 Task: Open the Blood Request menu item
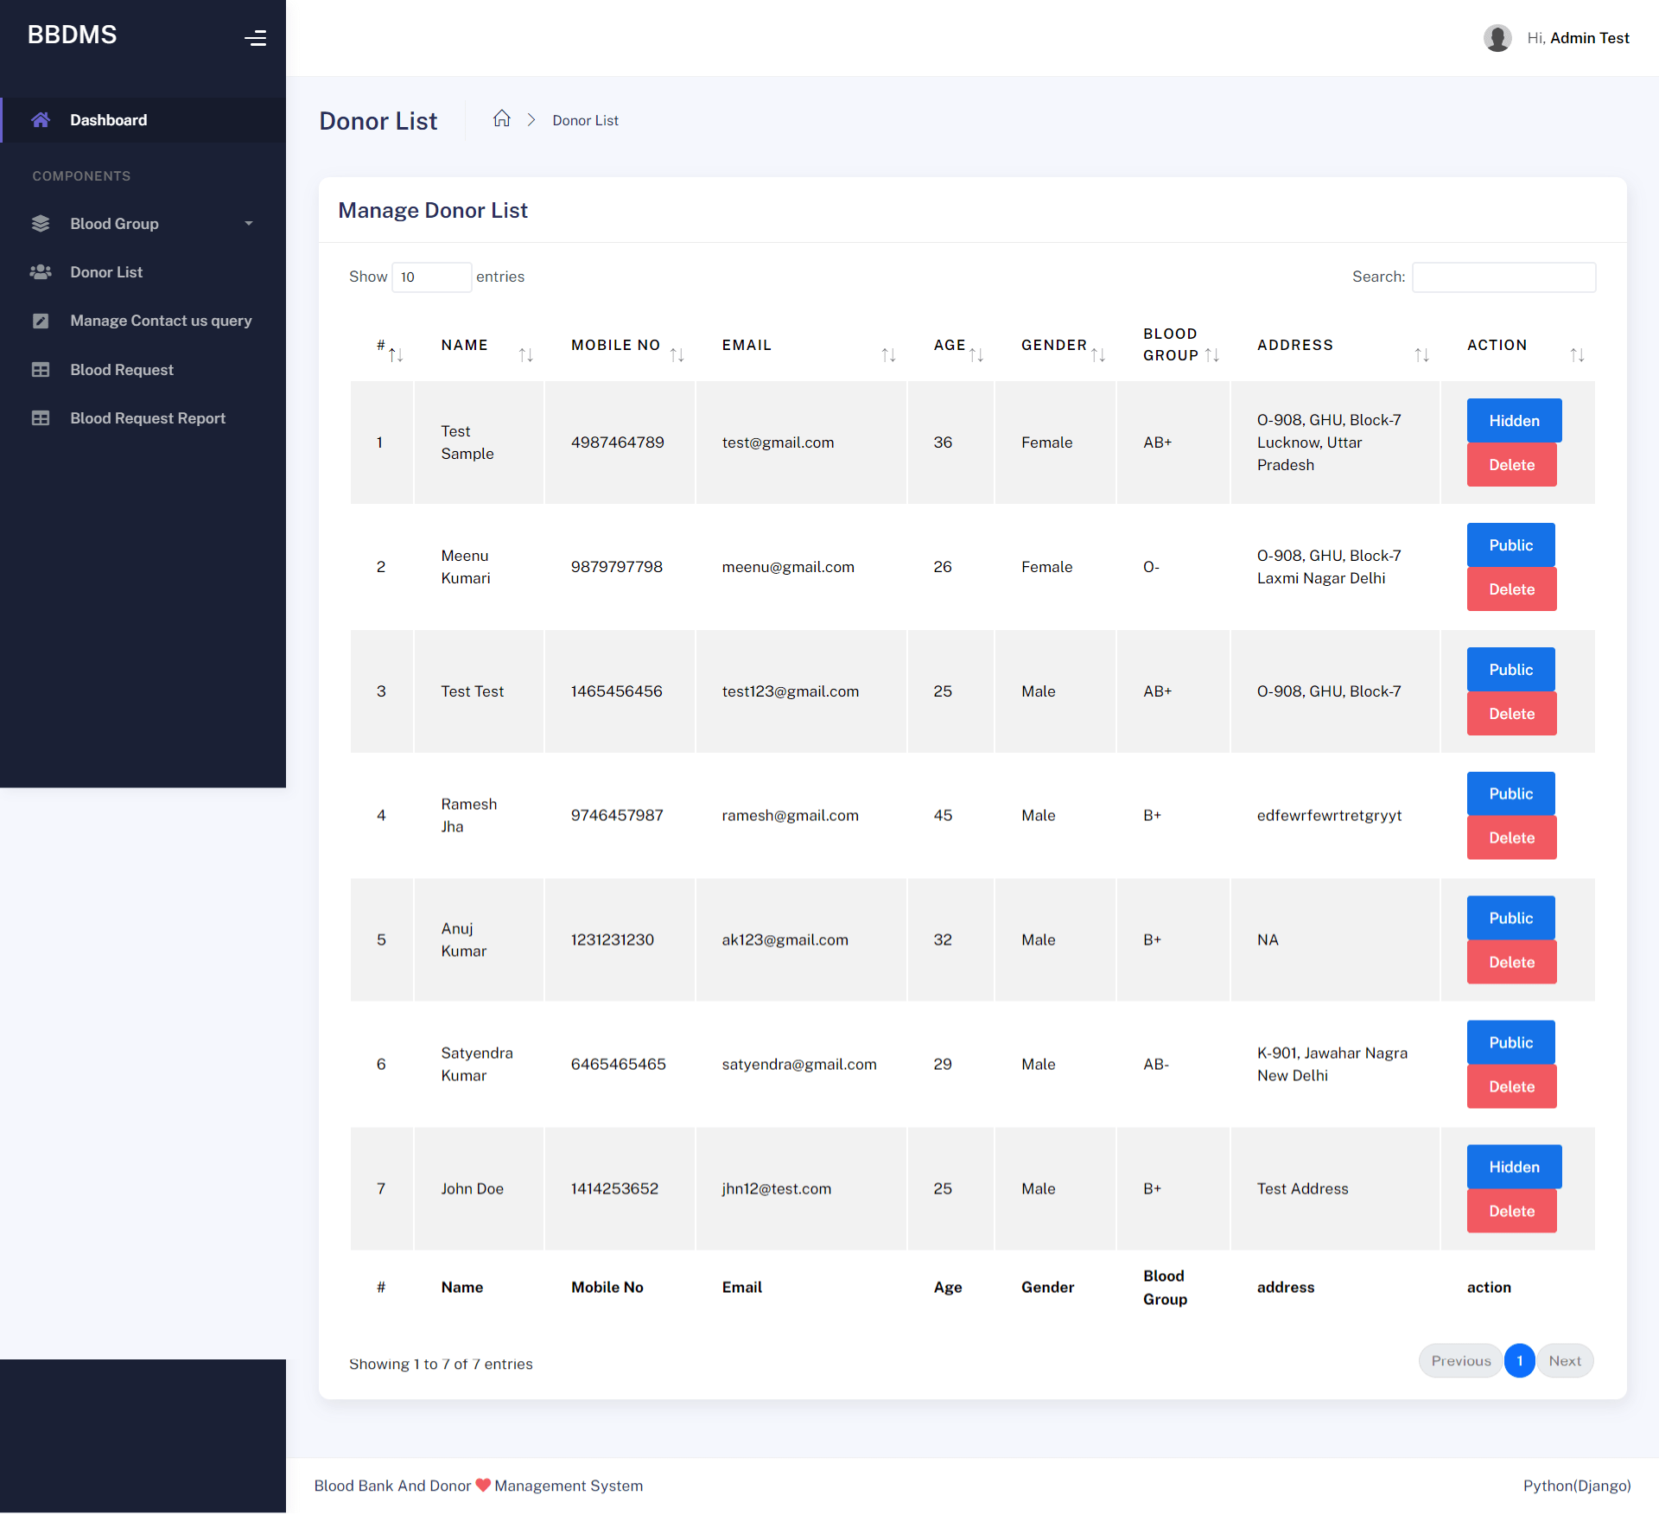121,369
